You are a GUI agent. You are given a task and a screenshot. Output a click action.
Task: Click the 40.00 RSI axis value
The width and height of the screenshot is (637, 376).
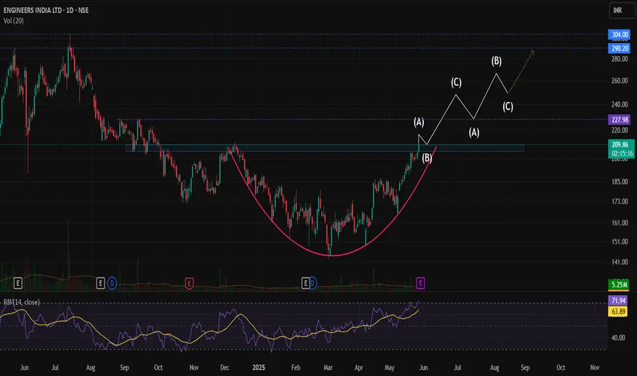pyautogui.click(x=619, y=338)
